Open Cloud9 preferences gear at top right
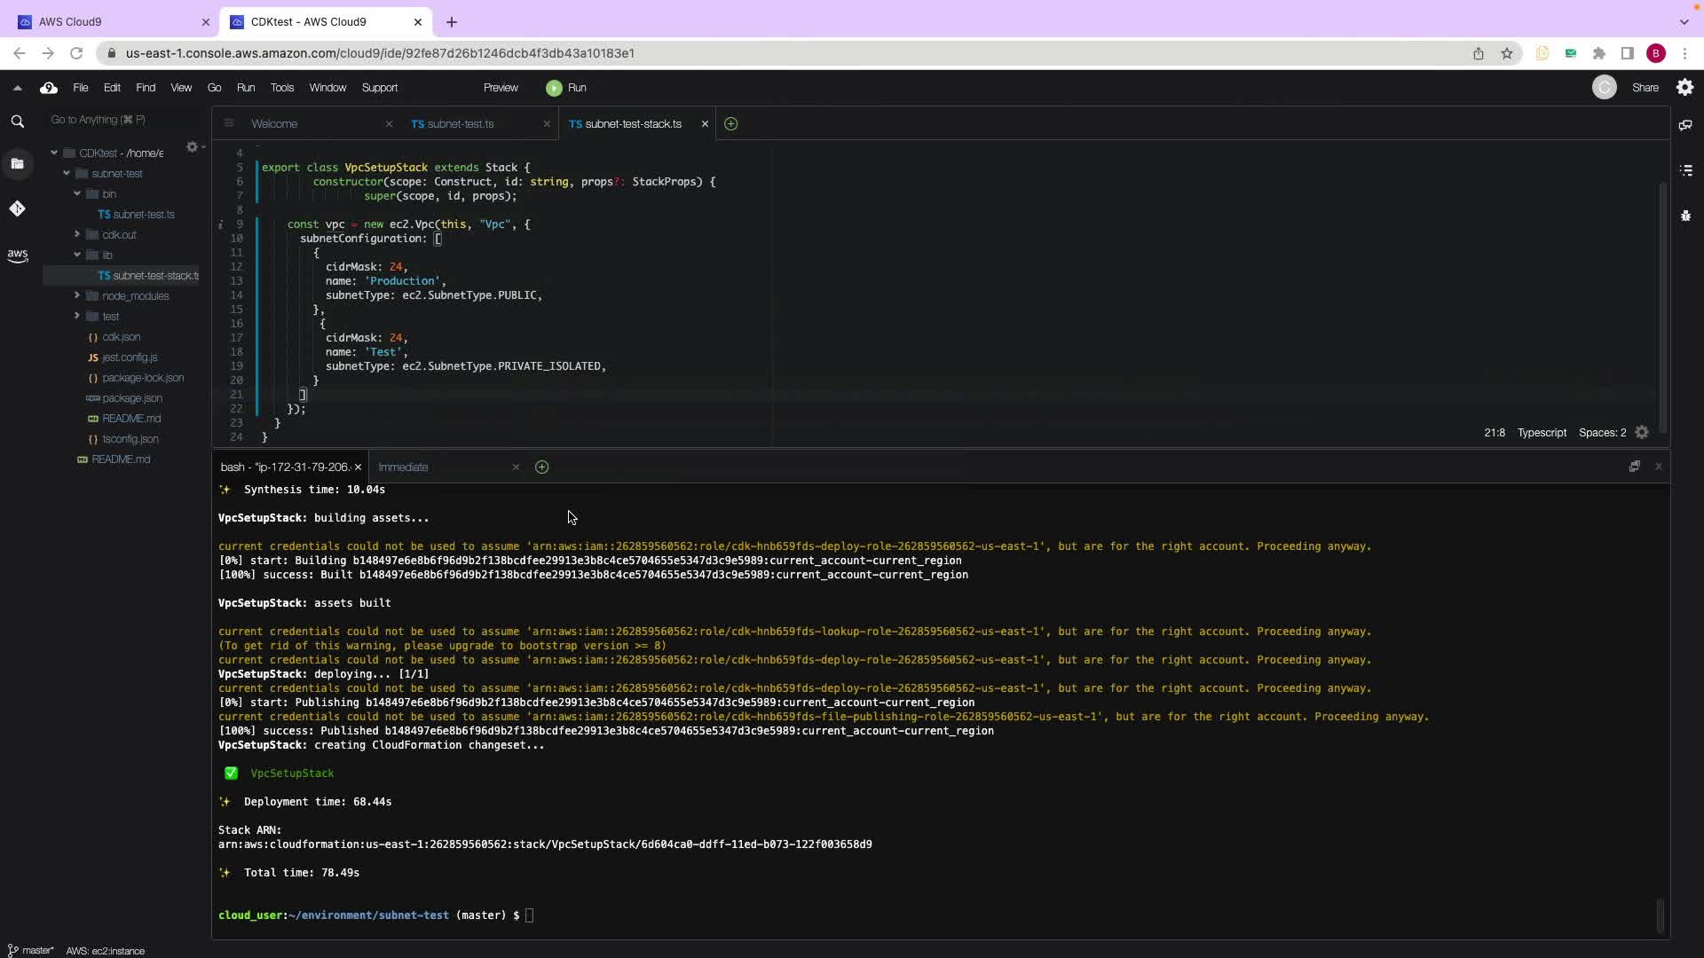 click(x=1684, y=87)
